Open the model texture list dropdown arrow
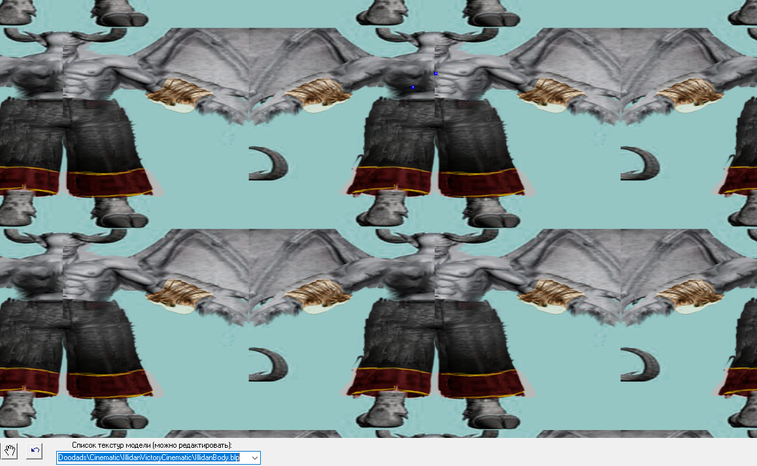Viewport: 757px width, 466px height. 254,458
